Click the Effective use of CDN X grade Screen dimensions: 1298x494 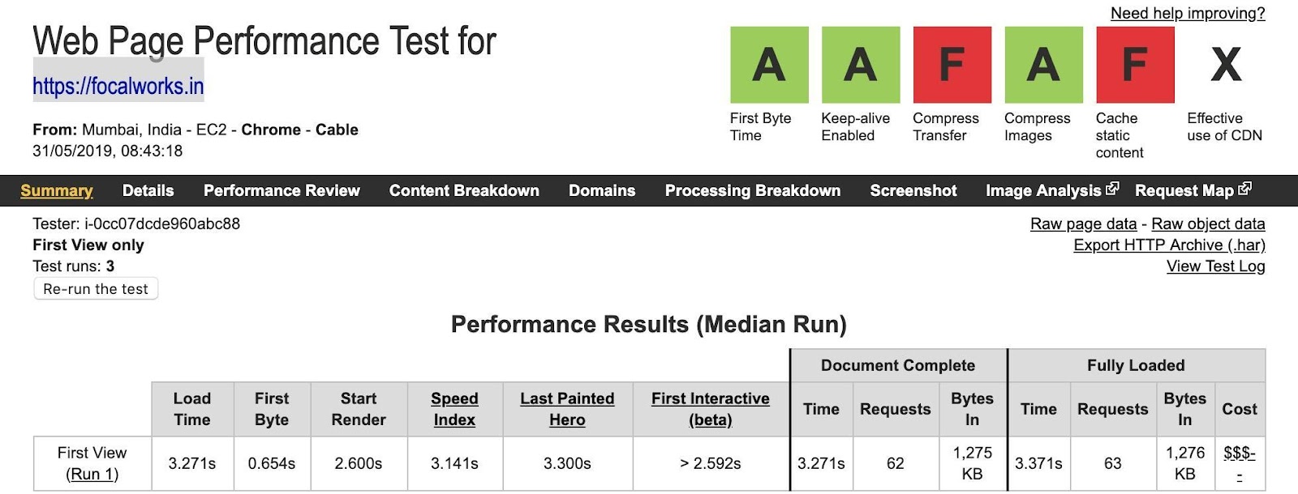(1226, 65)
